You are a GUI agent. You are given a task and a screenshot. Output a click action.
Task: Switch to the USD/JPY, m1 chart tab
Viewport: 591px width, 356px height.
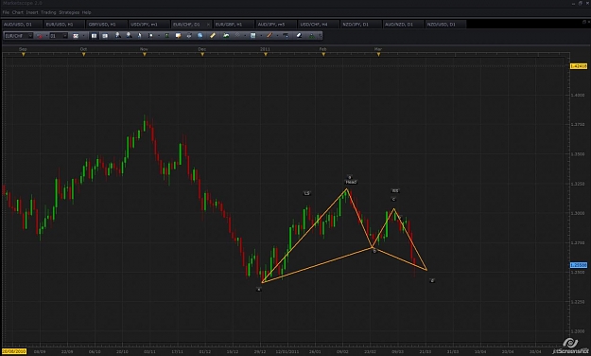[148, 25]
